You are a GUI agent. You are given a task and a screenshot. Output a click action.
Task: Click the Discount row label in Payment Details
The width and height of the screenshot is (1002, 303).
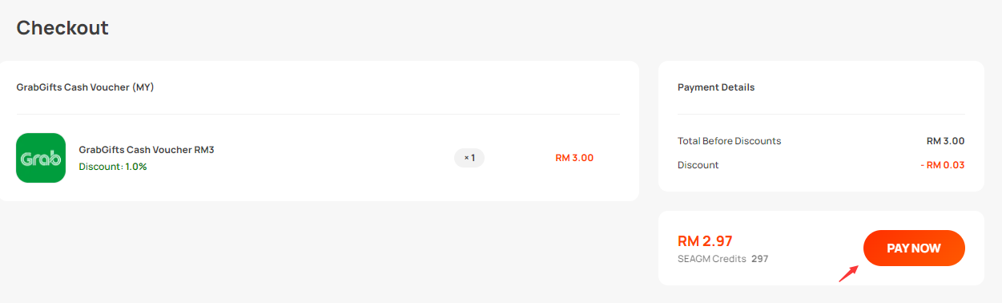click(698, 165)
